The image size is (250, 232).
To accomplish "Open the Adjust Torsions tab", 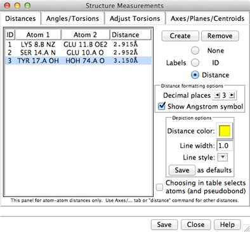I will (x=135, y=18).
